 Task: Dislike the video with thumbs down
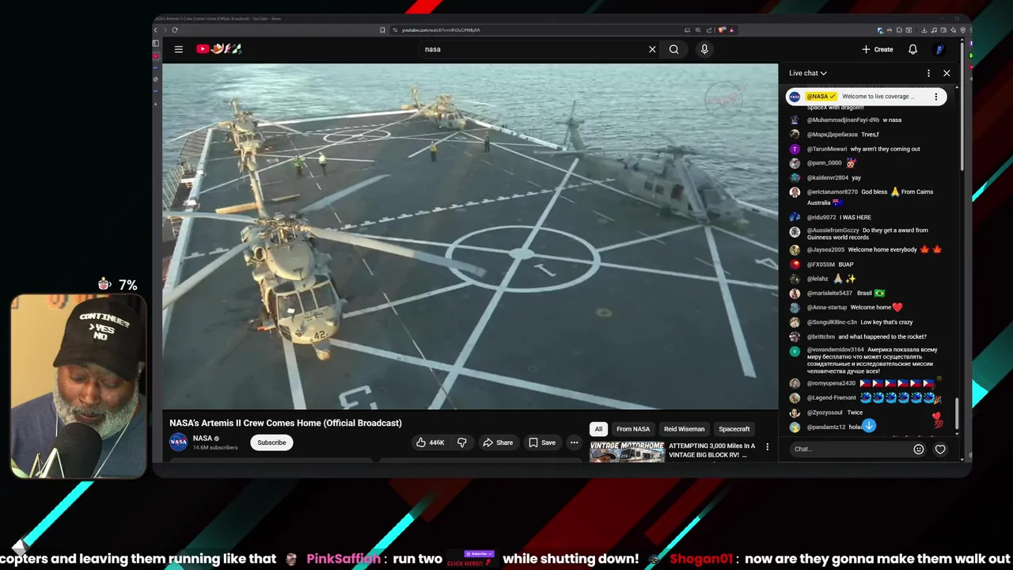[x=462, y=443]
